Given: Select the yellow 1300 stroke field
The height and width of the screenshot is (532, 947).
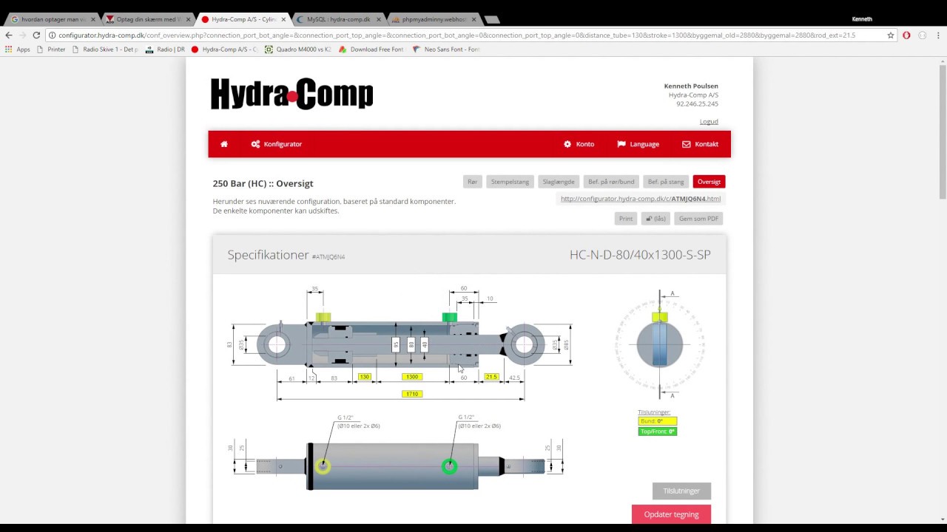Looking at the screenshot, I should pyautogui.click(x=412, y=377).
